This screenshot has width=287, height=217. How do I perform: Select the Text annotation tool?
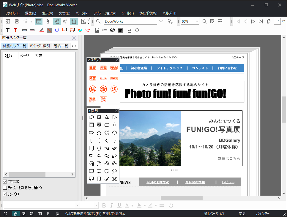point(8,30)
